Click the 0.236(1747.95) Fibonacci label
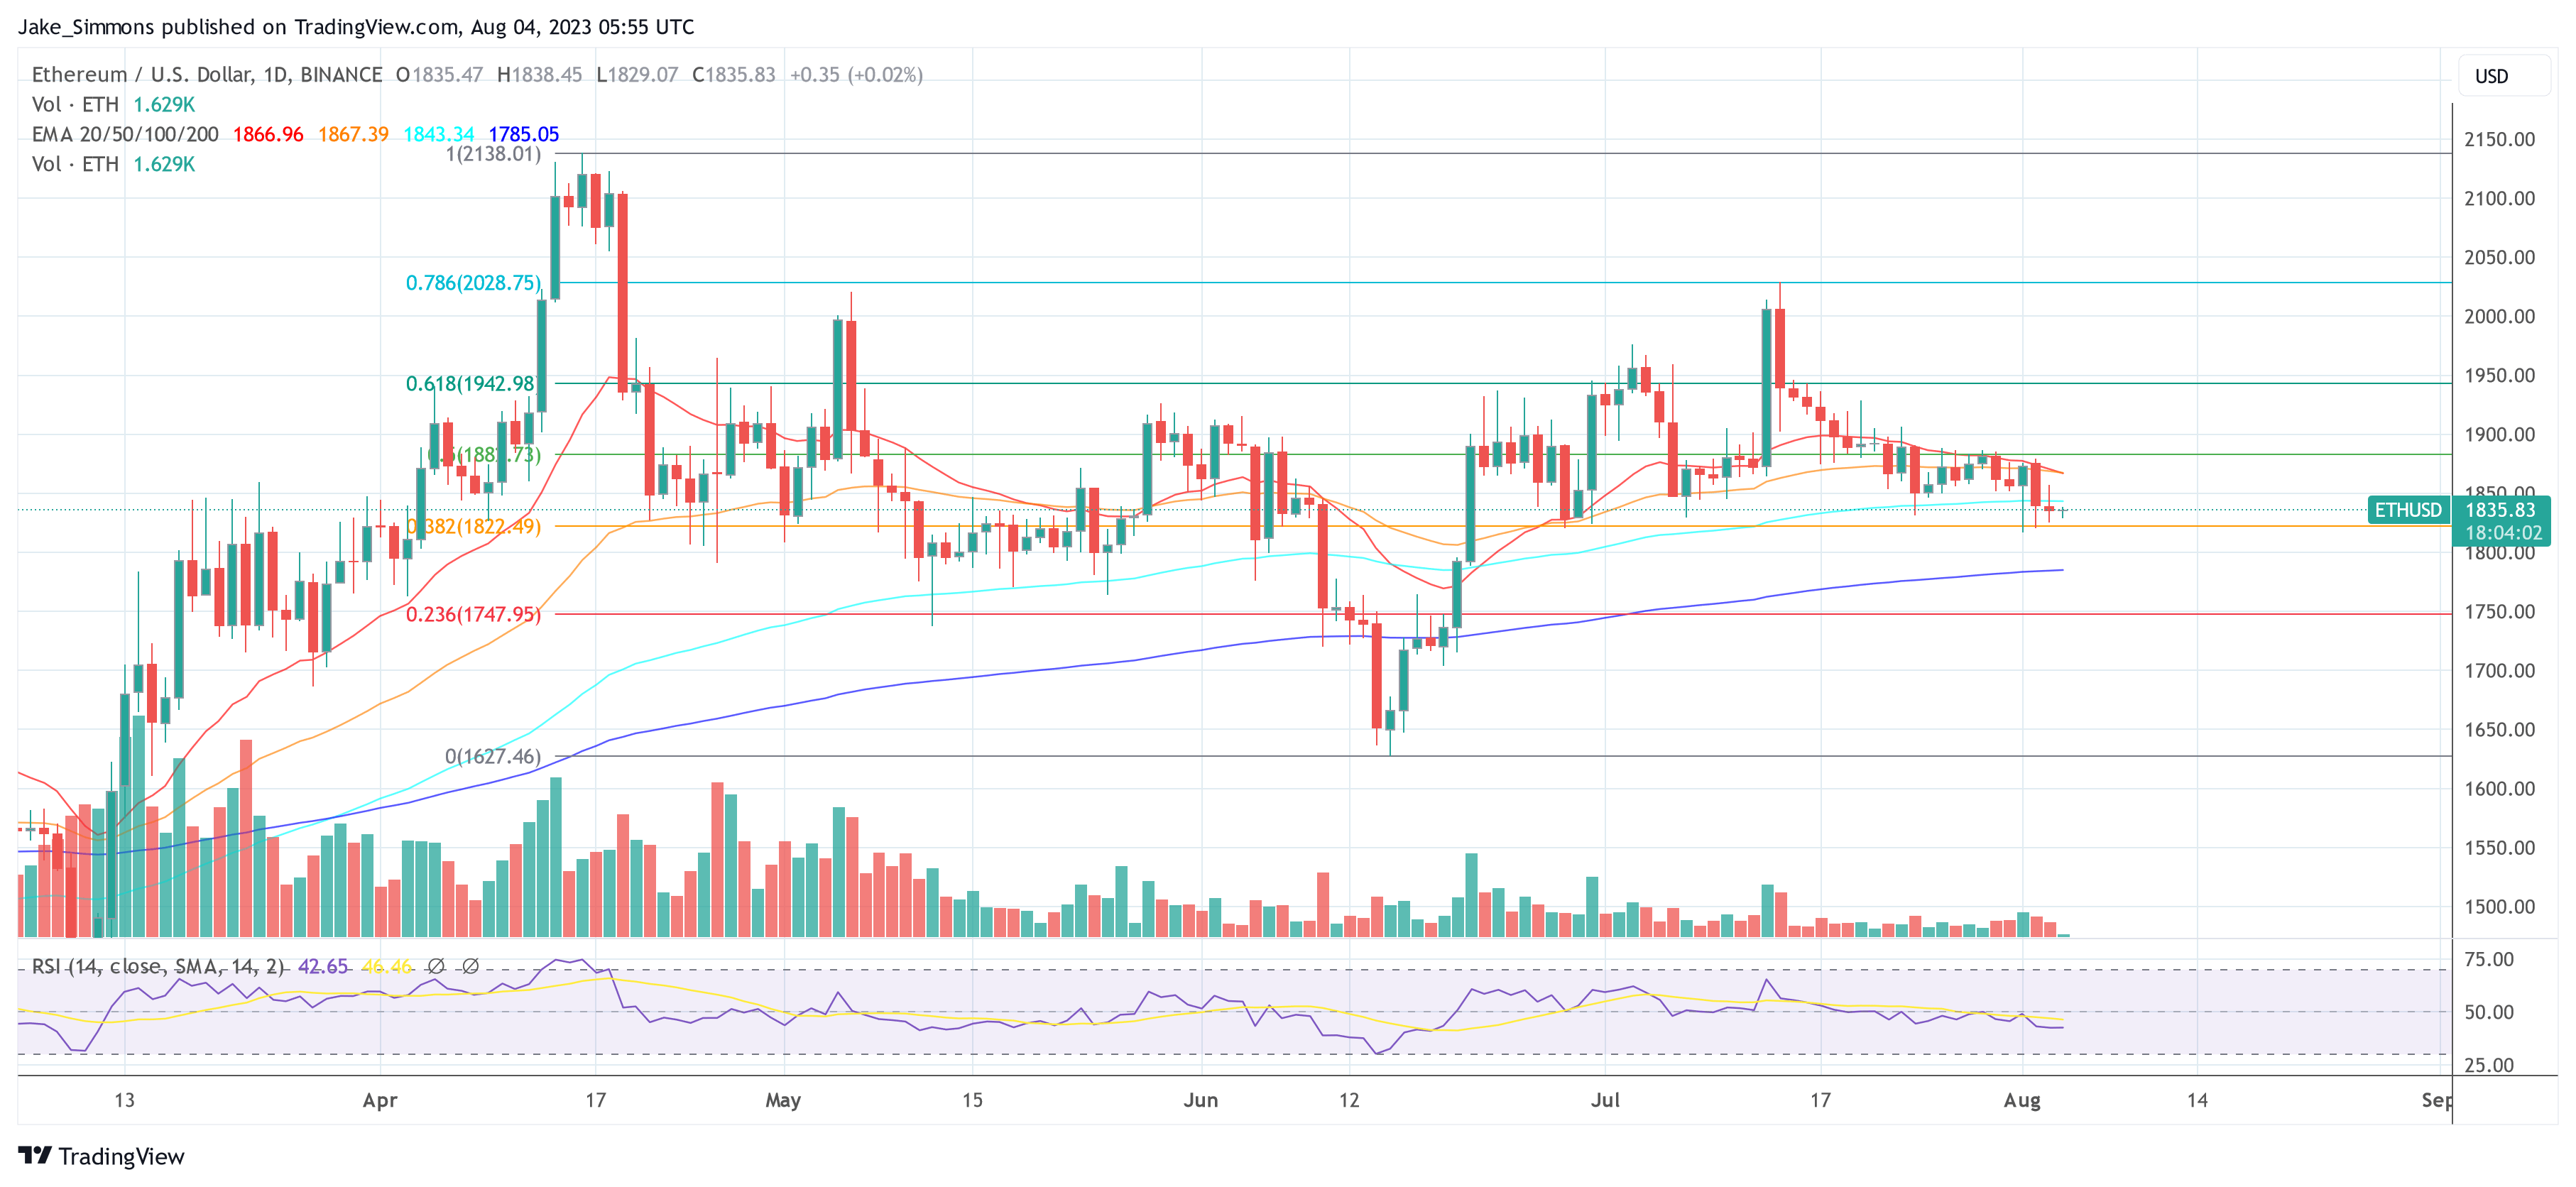 473,614
